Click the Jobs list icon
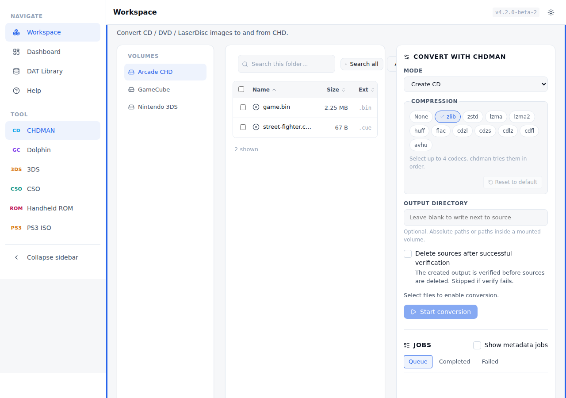This screenshot has width=566, height=398. point(407,345)
